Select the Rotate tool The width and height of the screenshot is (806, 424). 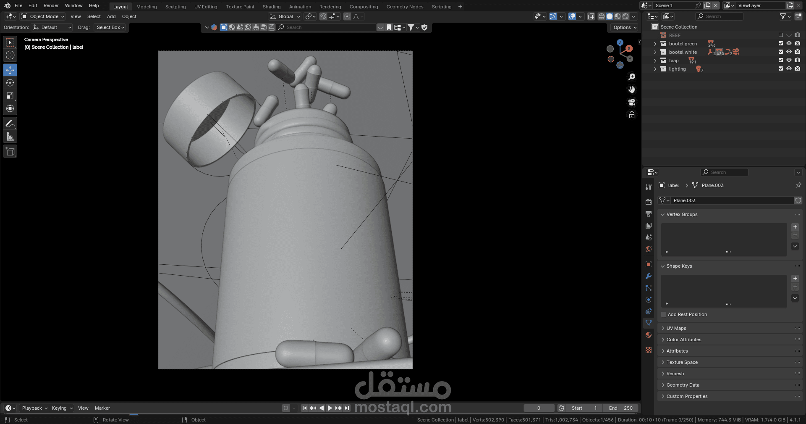click(x=10, y=83)
